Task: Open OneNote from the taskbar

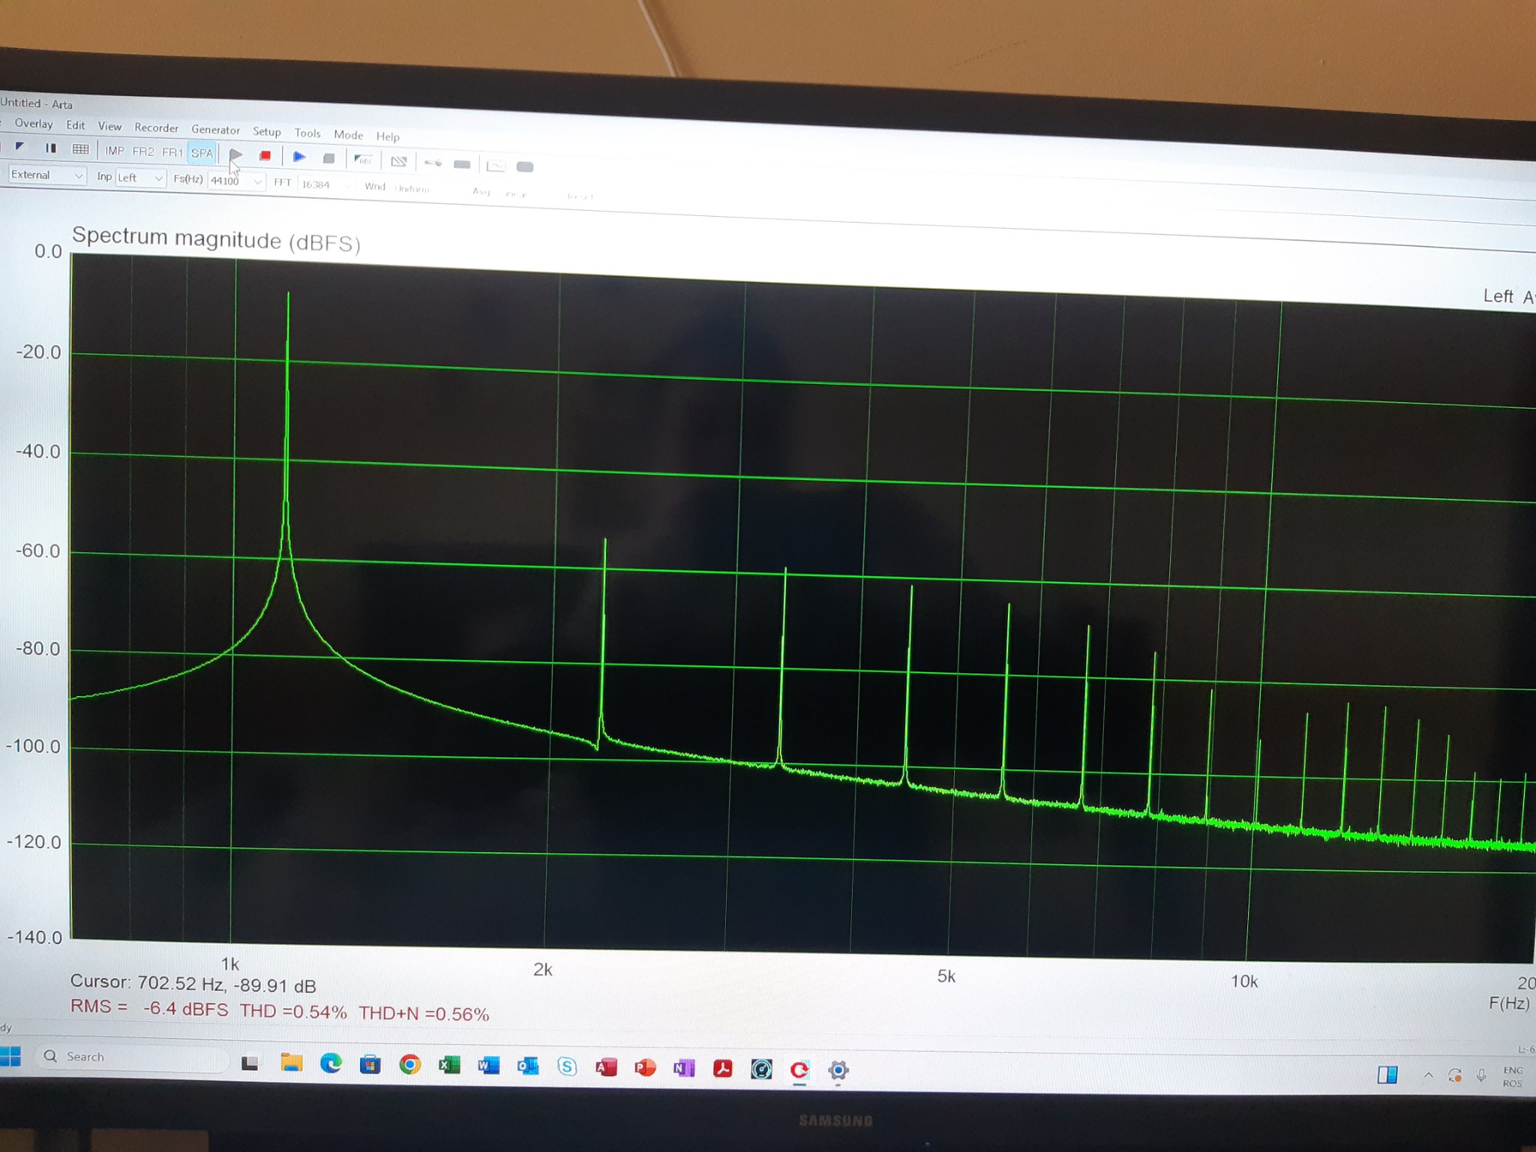Action: point(684,1067)
